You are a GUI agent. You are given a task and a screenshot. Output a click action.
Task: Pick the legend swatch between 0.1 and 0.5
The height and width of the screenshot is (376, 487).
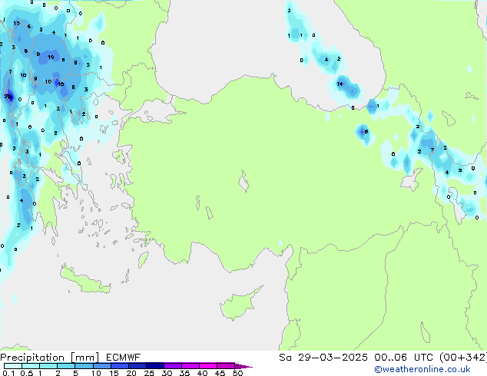13,366
